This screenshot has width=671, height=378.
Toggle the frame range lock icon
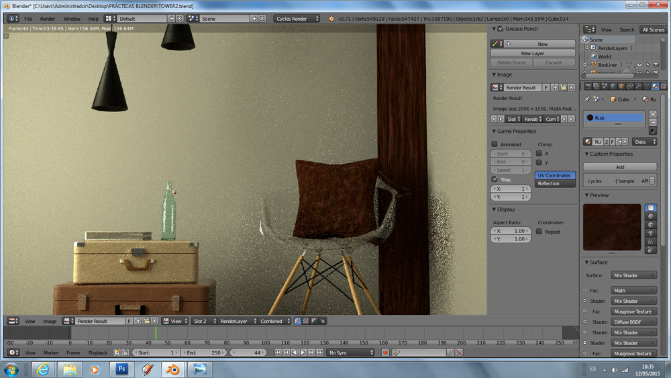[125, 352]
